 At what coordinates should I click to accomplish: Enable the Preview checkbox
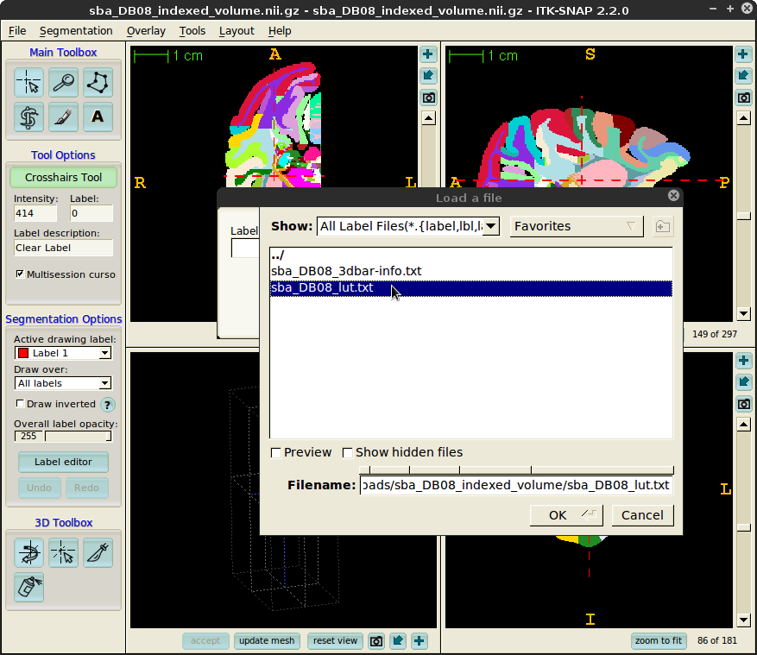[276, 452]
